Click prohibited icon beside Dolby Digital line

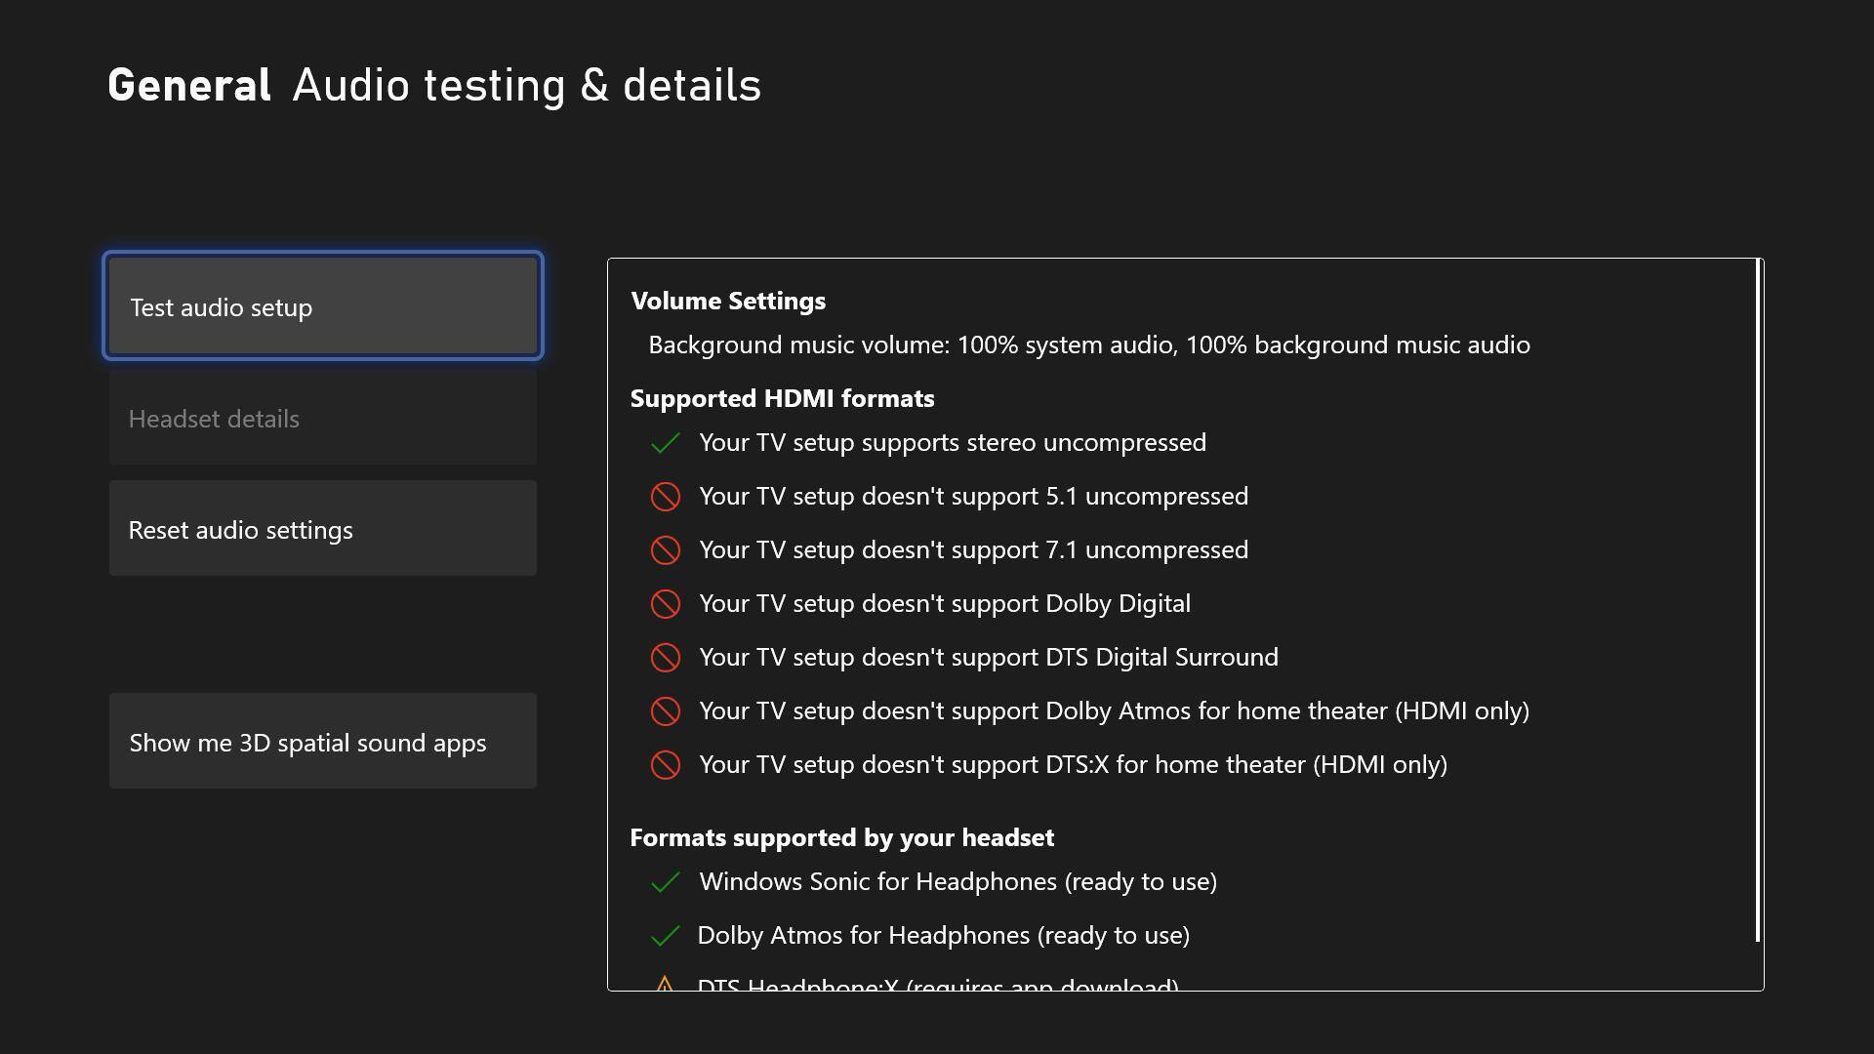(x=665, y=604)
